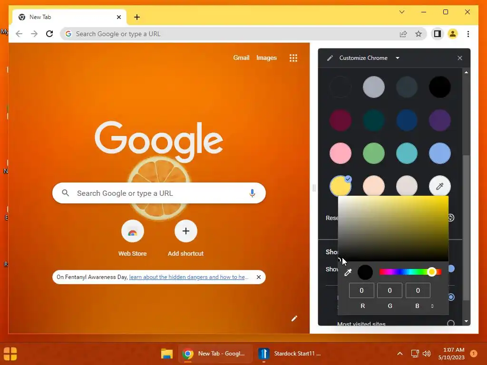Select the Most visited sites radio button
487x365 pixels.
[x=451, y=324]
